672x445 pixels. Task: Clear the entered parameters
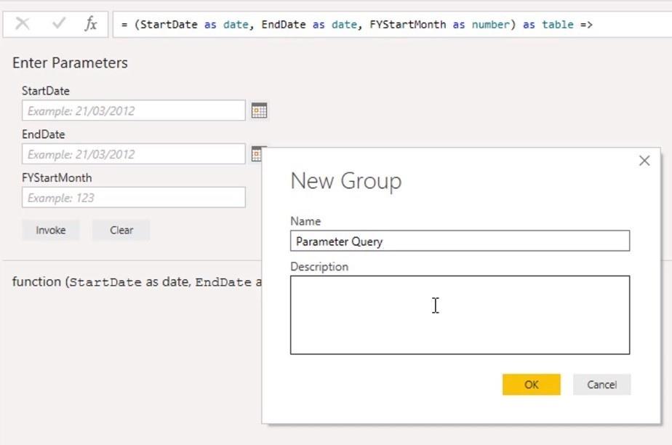point(121,230)
